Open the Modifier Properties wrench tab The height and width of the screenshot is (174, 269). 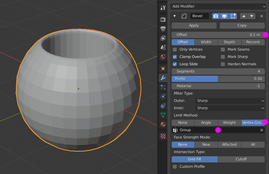(163, 78)
